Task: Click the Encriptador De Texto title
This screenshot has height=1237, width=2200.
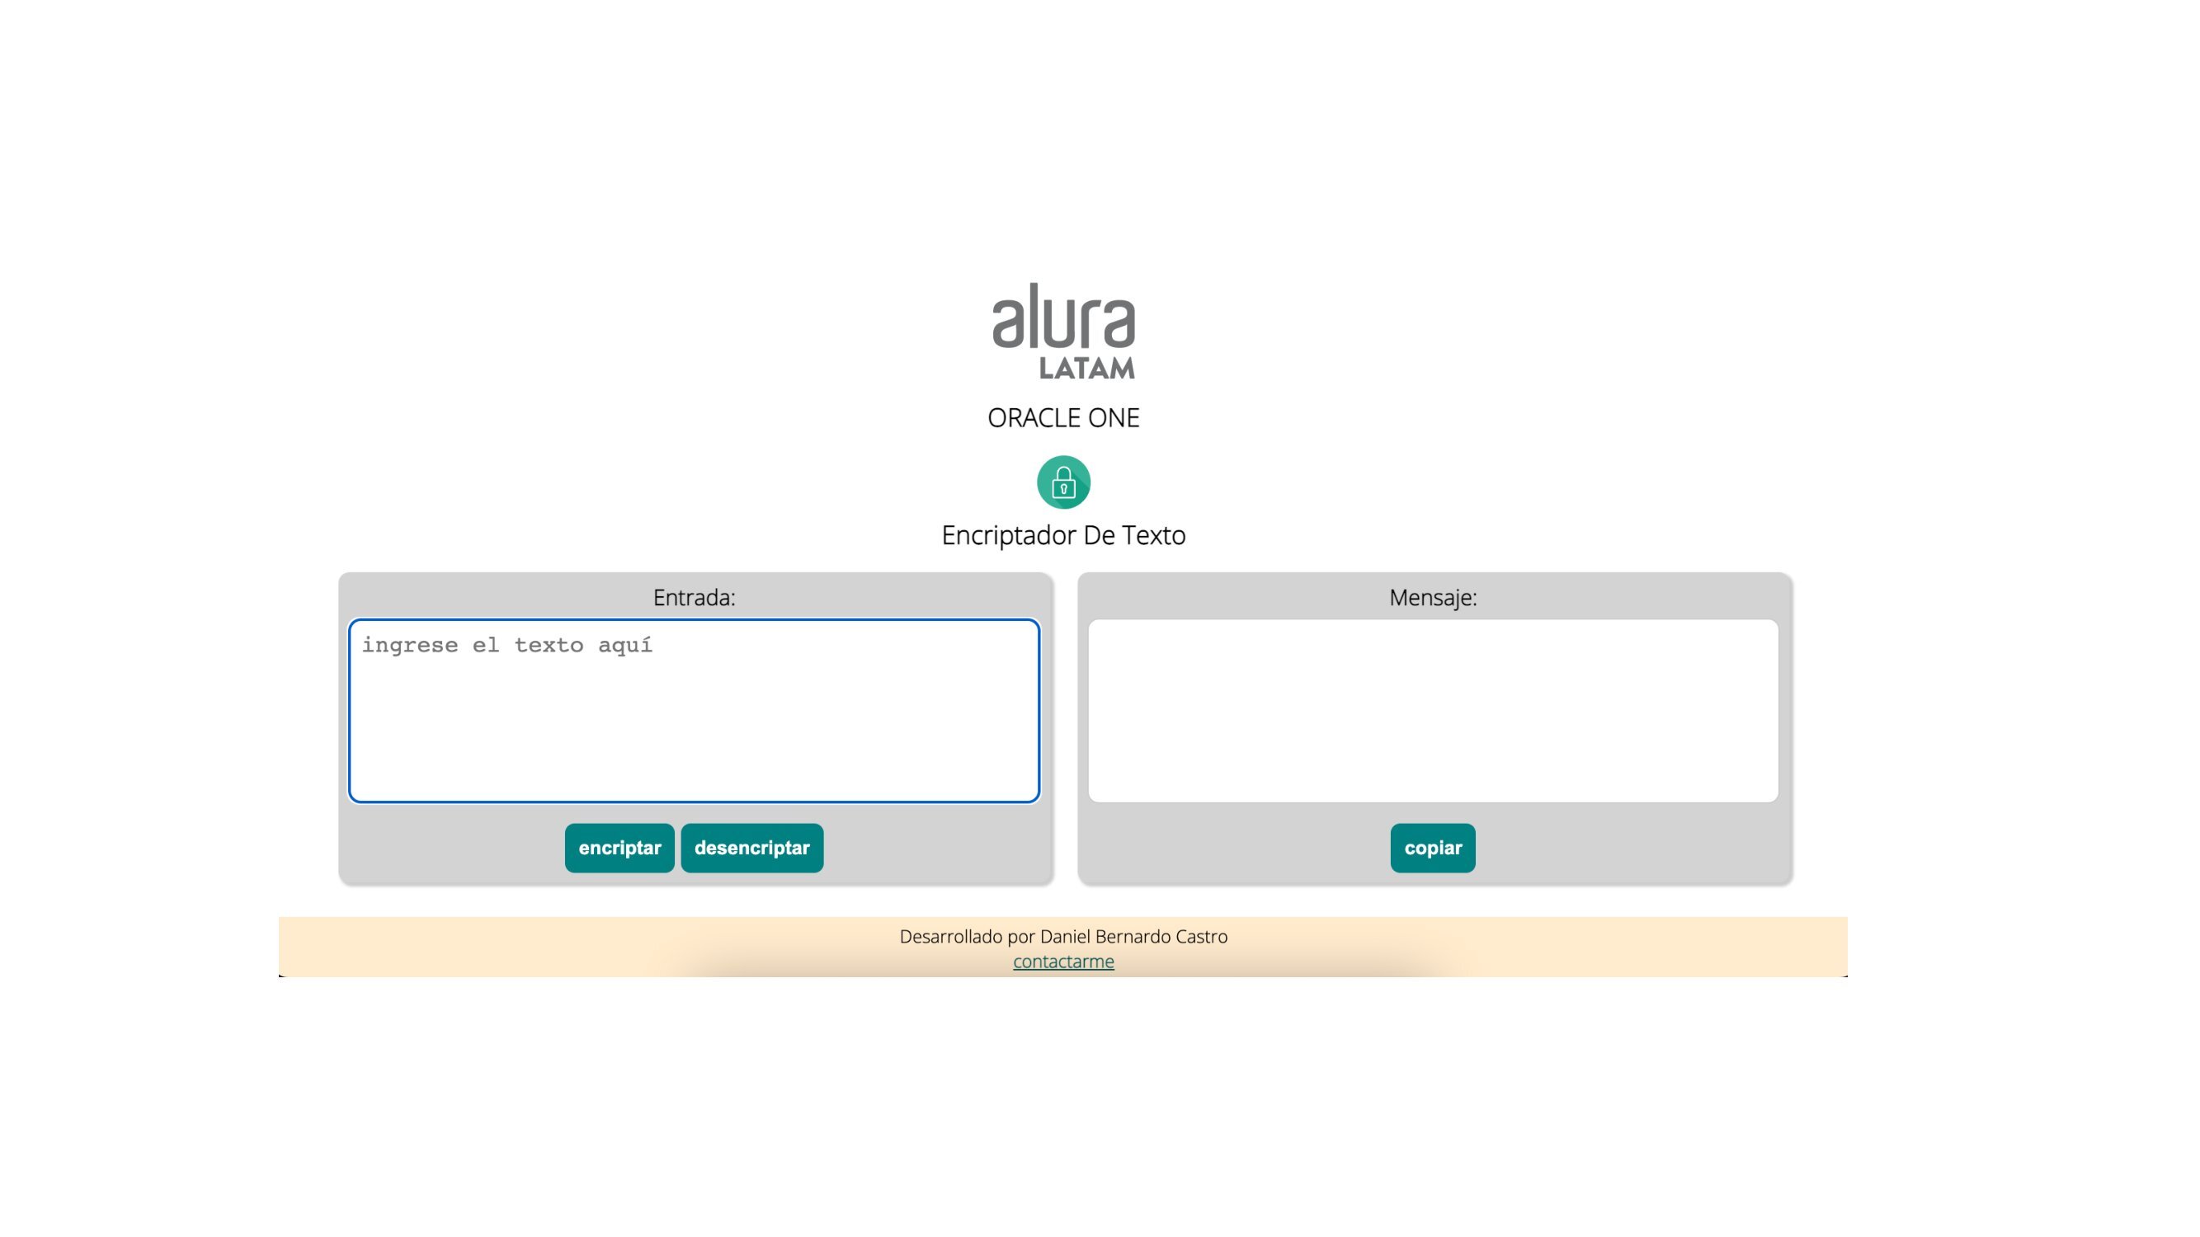Action: (x=1063, y=534)
